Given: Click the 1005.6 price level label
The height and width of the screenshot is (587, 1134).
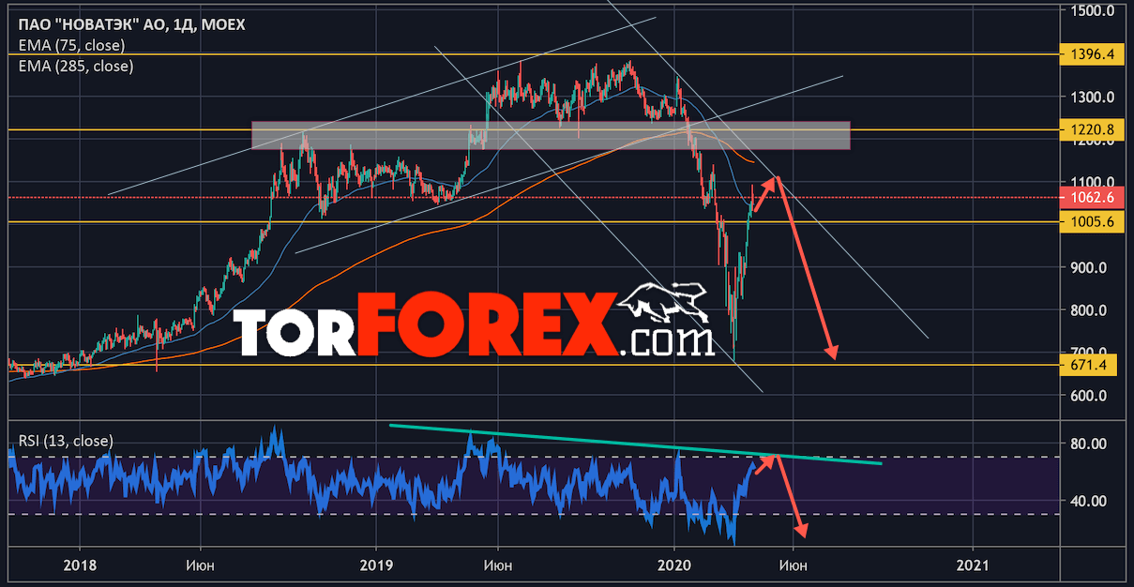Looking at the screenshot, I should tap(1090, 222).
